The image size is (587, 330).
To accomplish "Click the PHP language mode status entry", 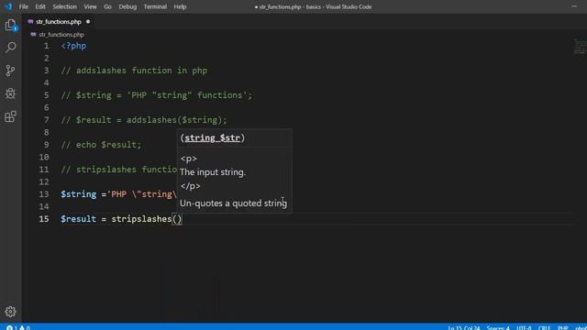I will pos(562,328).
